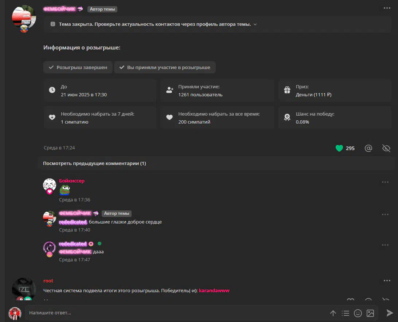Click the reply text field 'Напишите ответ...'
This screenshot has width=398, height=322.
tap(176, 313)
